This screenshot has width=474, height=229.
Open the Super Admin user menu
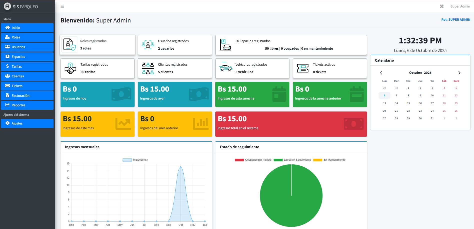(x=460, y=6)
